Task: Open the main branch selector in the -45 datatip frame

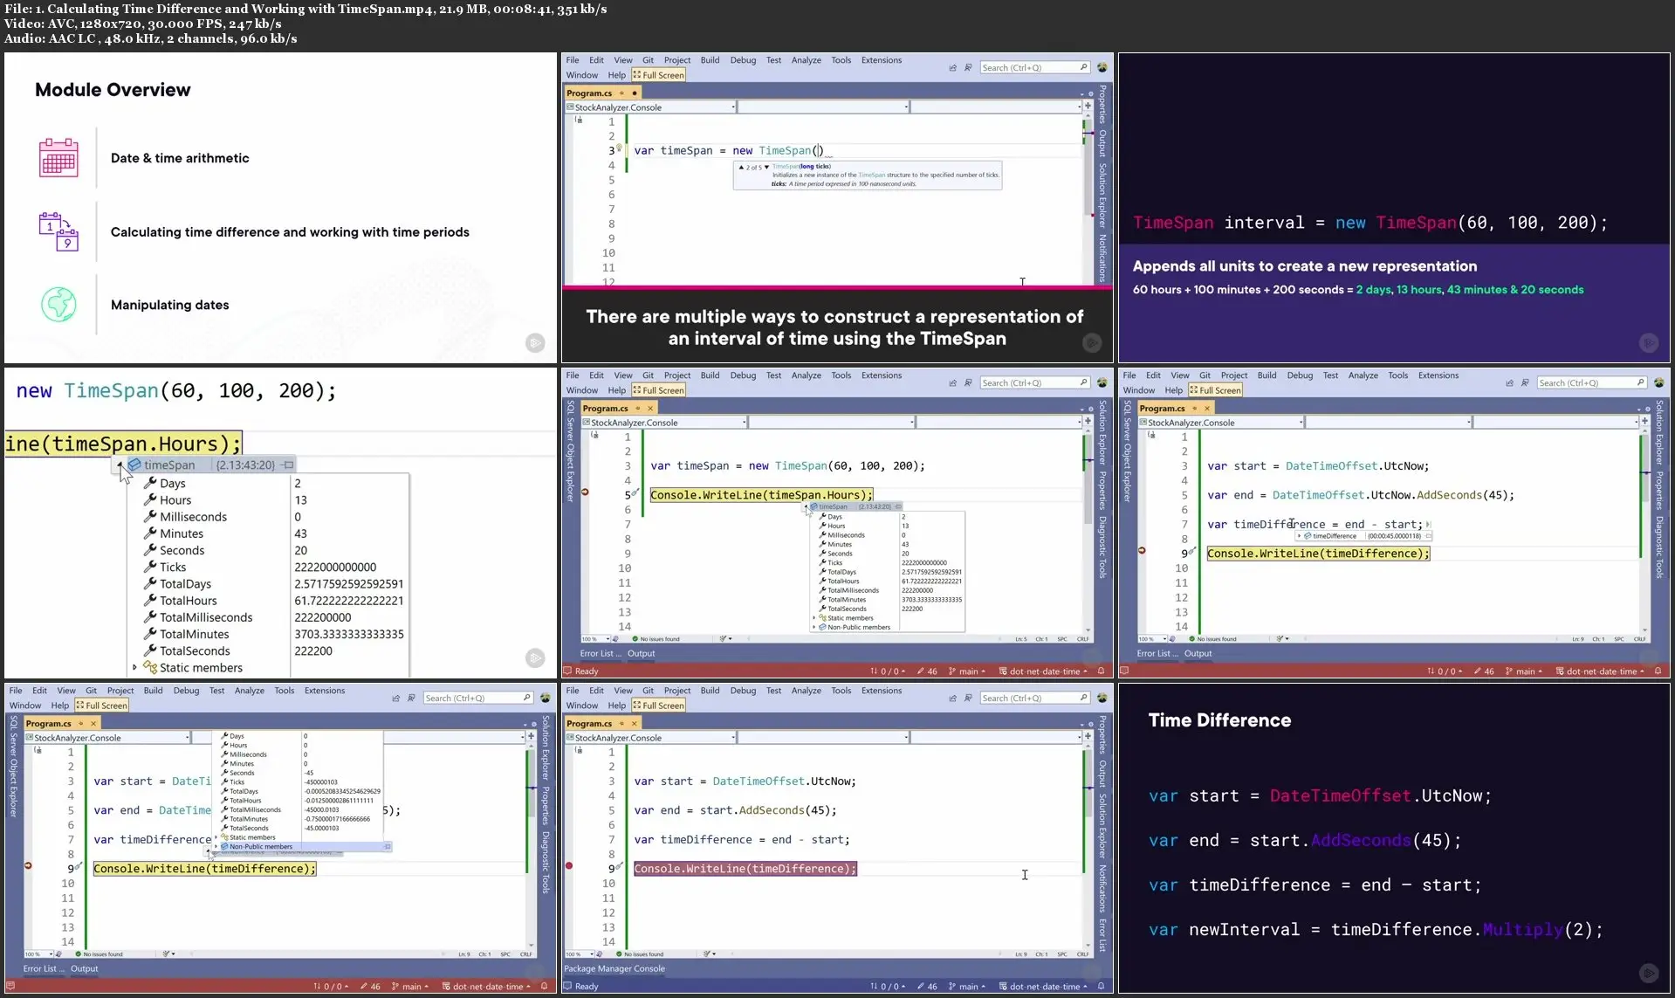Action: coord(409,986)
